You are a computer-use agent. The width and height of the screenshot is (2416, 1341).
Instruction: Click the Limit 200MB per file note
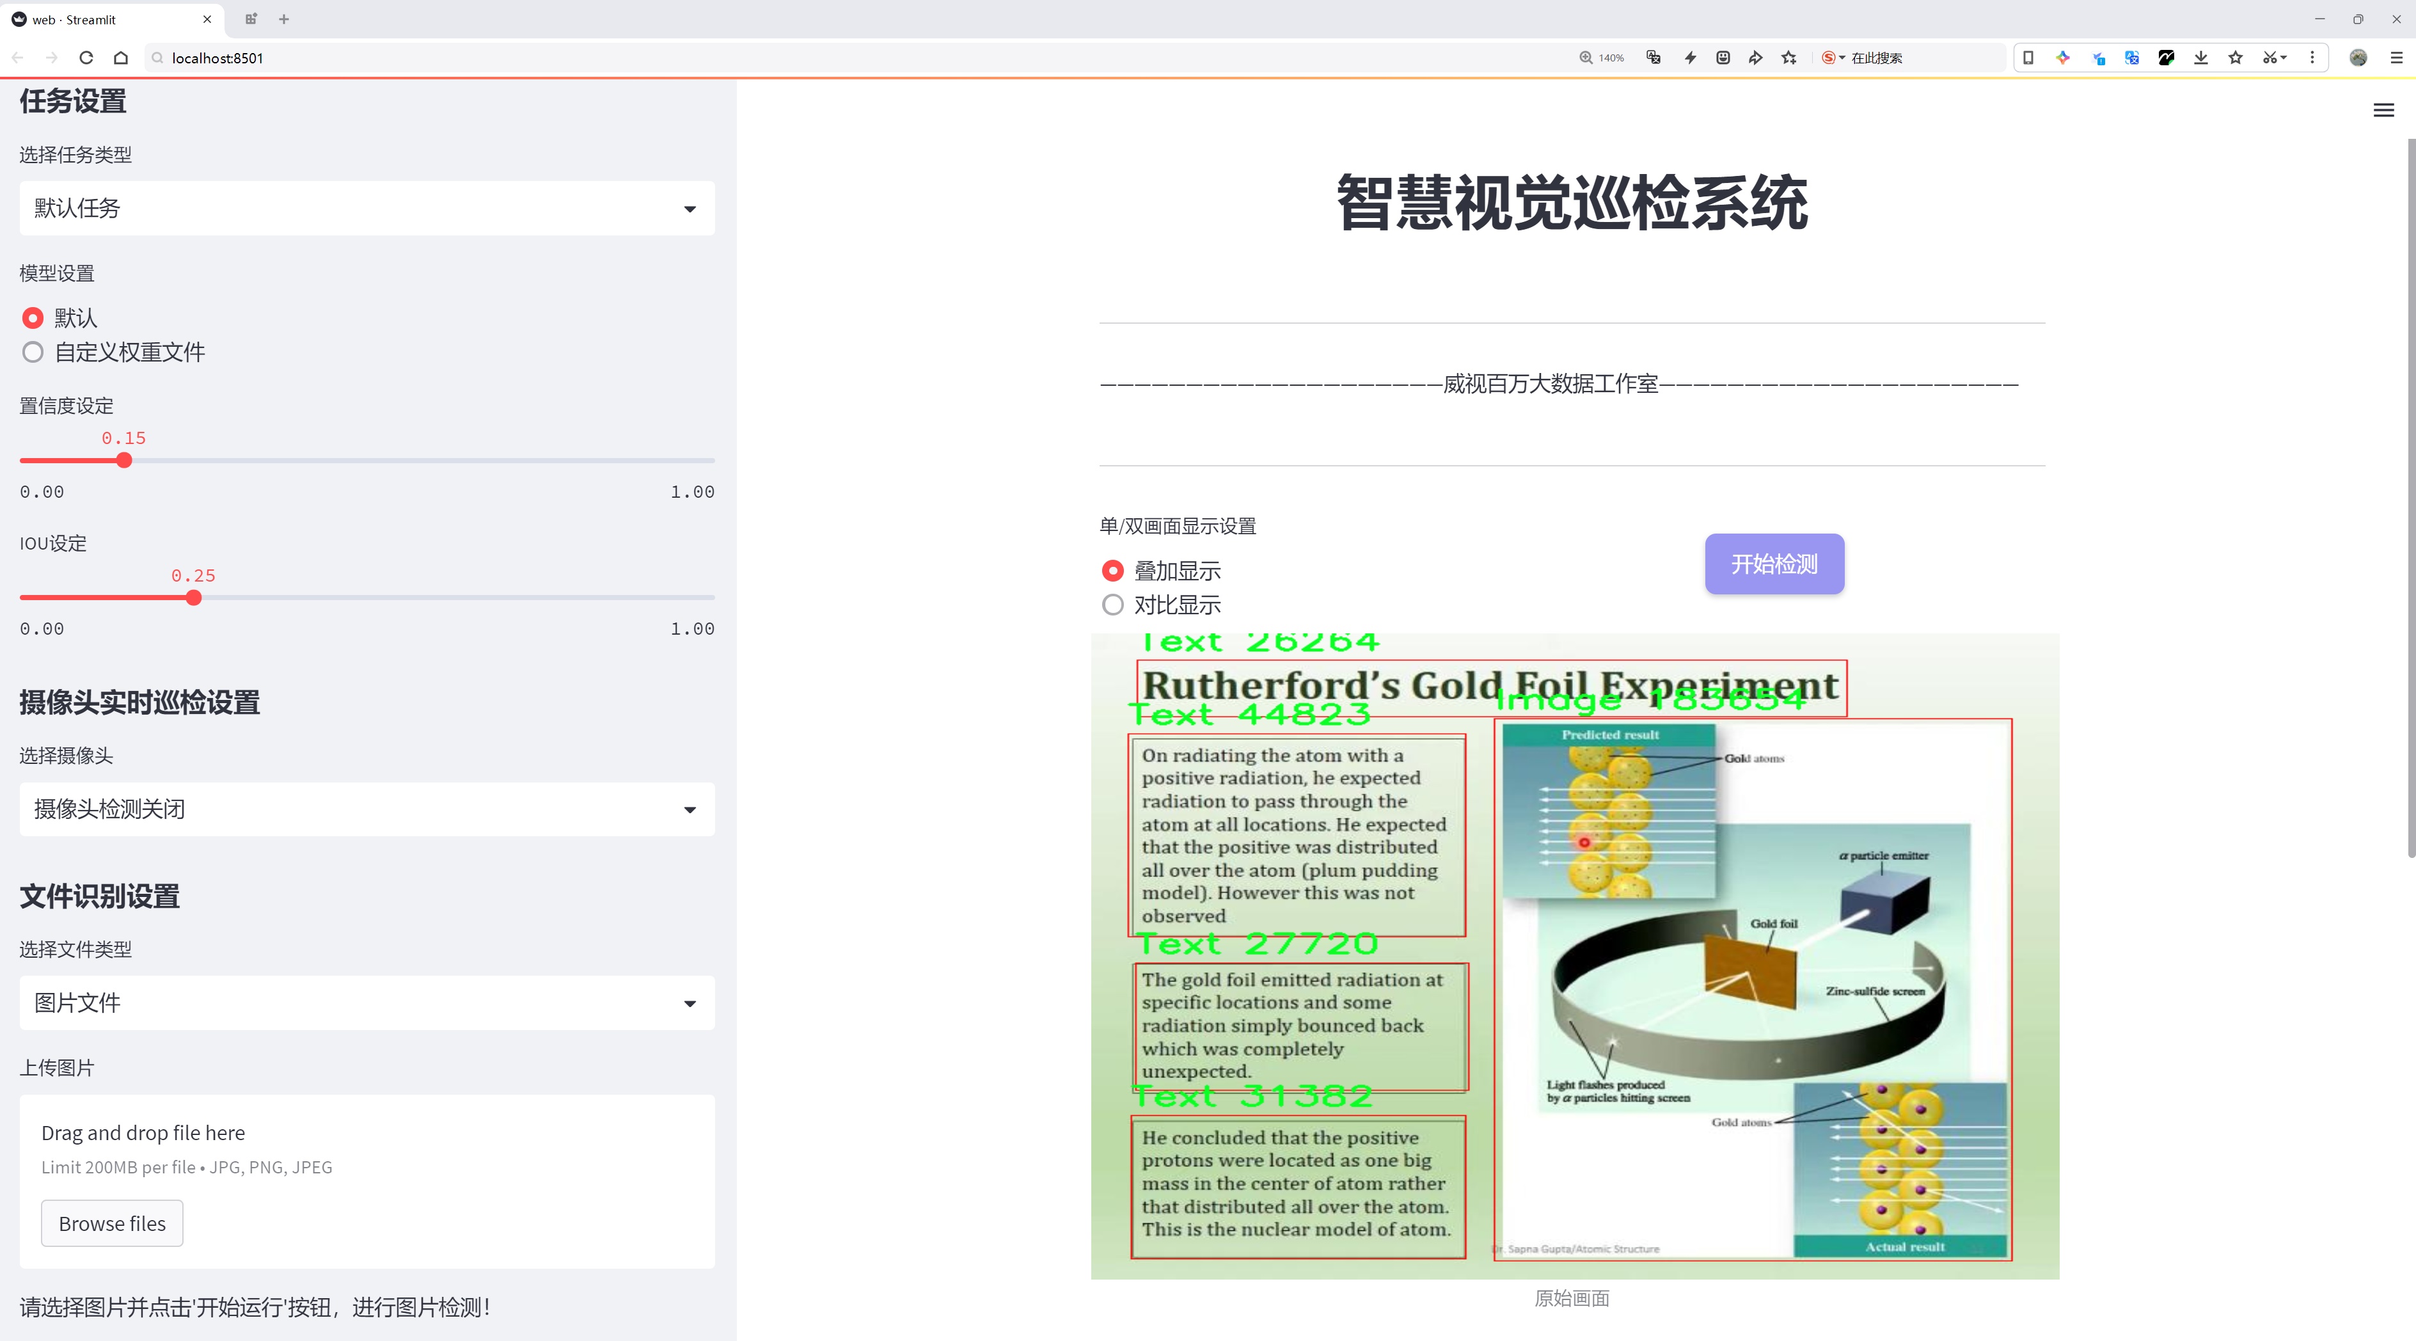[187, 1168]
